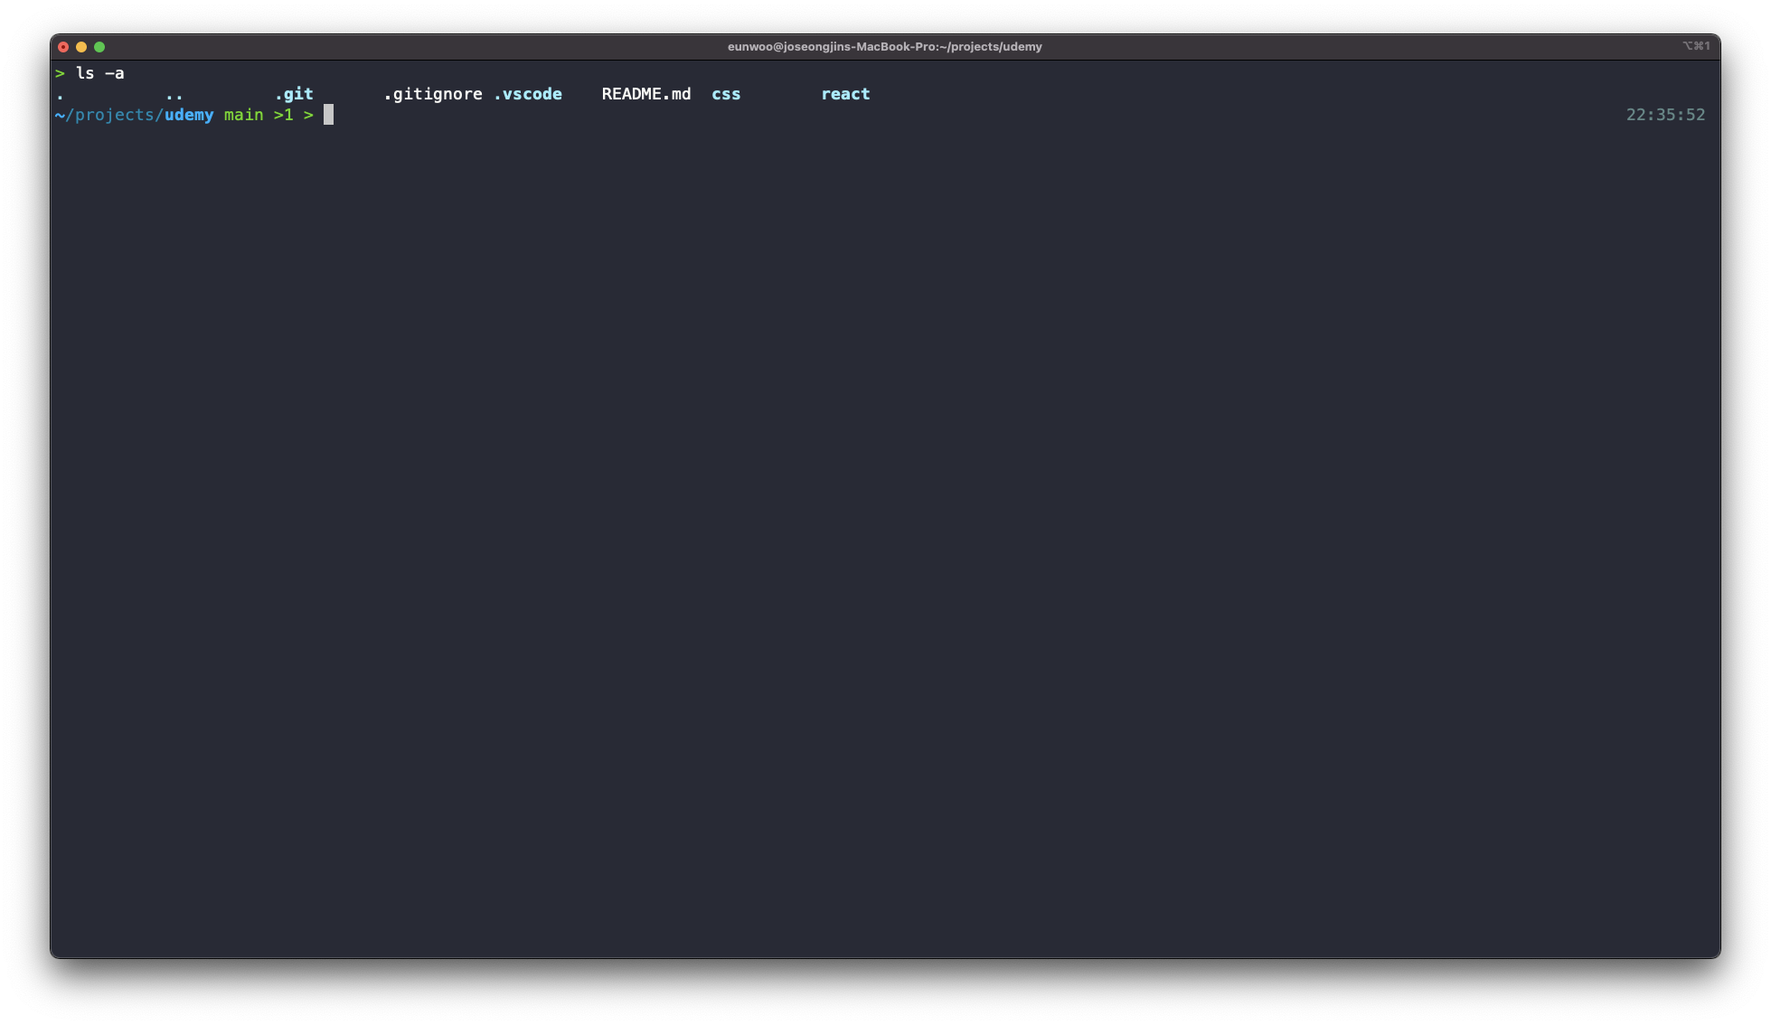Click the '>1' git status indicator
1771x1025 pixels.
[284, 115]
